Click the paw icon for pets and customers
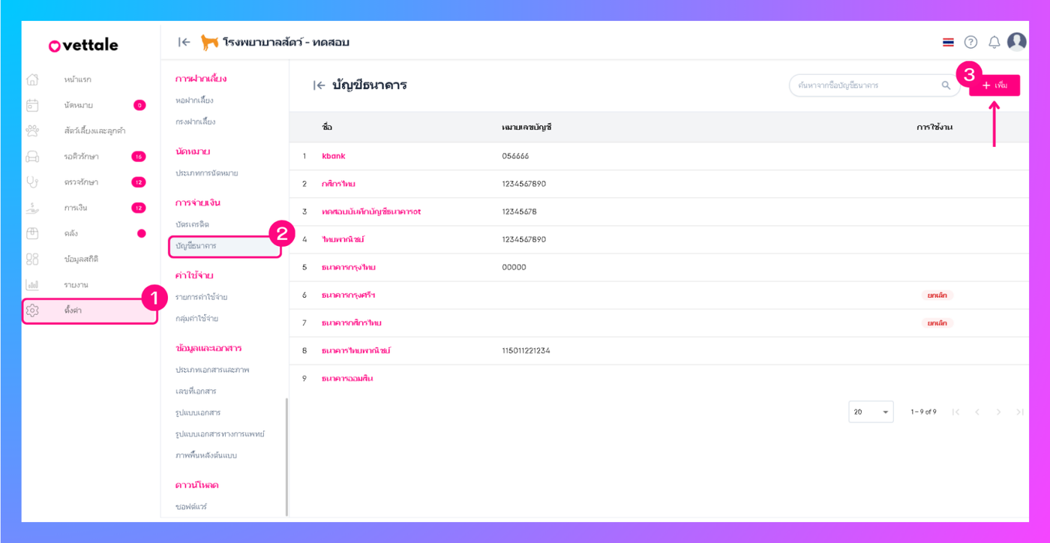The width and height of the screenshot is (1050, 543). point(32,130)
